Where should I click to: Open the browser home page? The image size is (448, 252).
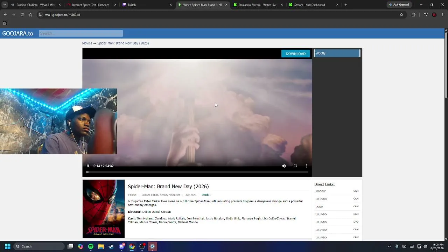pos(30,15)
